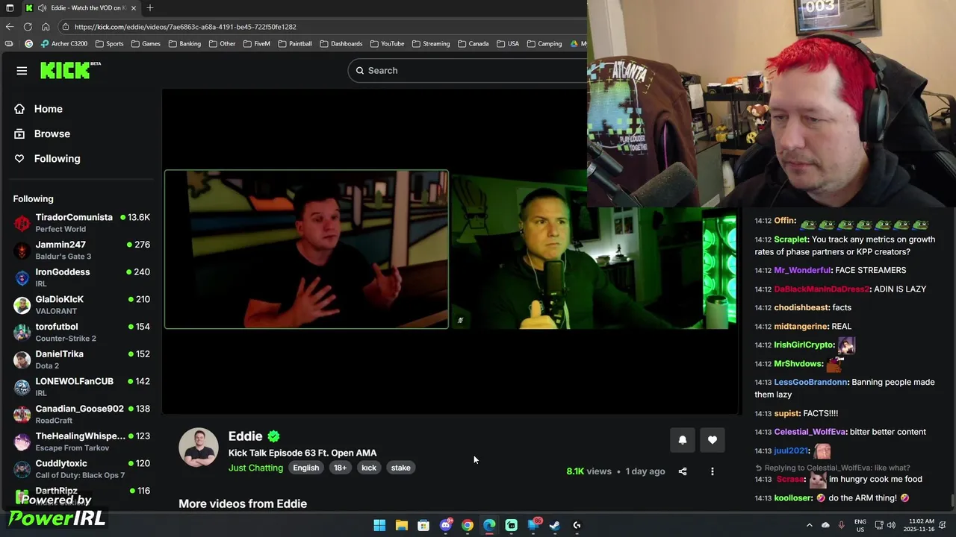956x537 pixels.
Task: Go back in the browser
Action: (x=10, y=27)
